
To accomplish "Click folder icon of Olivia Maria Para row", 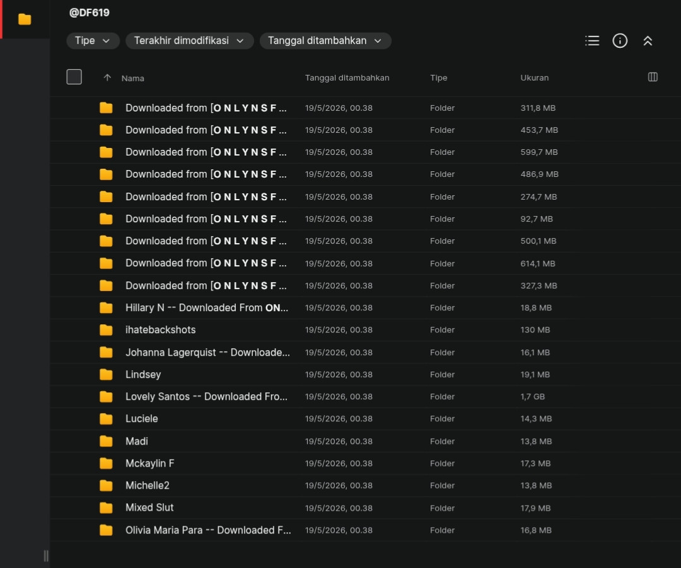I will pos(106,530).
